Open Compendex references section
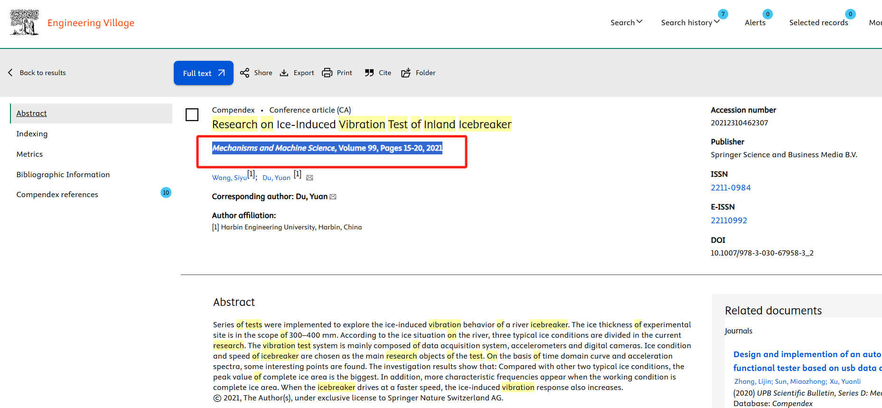Viewport: 882px width, 408px height. pyautogui.click(x=57, y=194)
